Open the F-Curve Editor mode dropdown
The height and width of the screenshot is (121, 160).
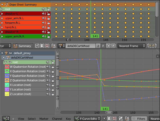tap(87, 118)
